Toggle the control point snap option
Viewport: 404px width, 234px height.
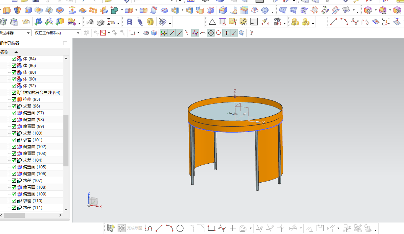(187, 33)
